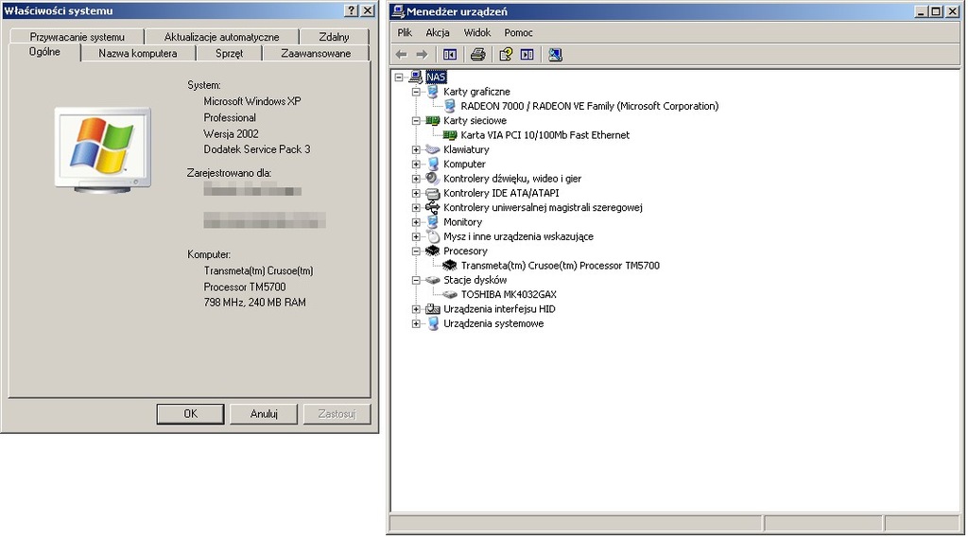Click the IDE ATA/ATAPI controllers icon
The width and height of the screenshot is (968, 538).
pyautogui.click(x=433, y=193)
